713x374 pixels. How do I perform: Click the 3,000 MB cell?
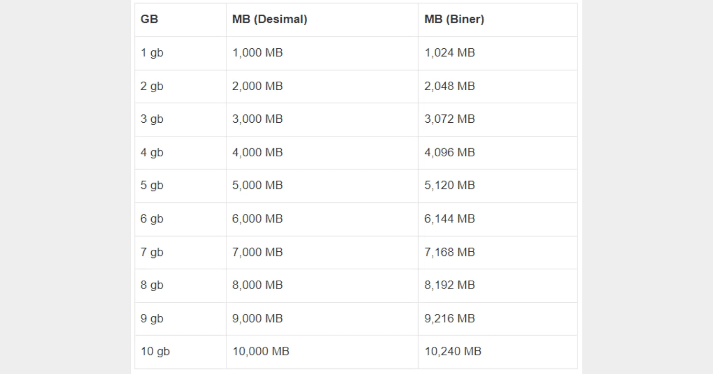coord(257,119)
